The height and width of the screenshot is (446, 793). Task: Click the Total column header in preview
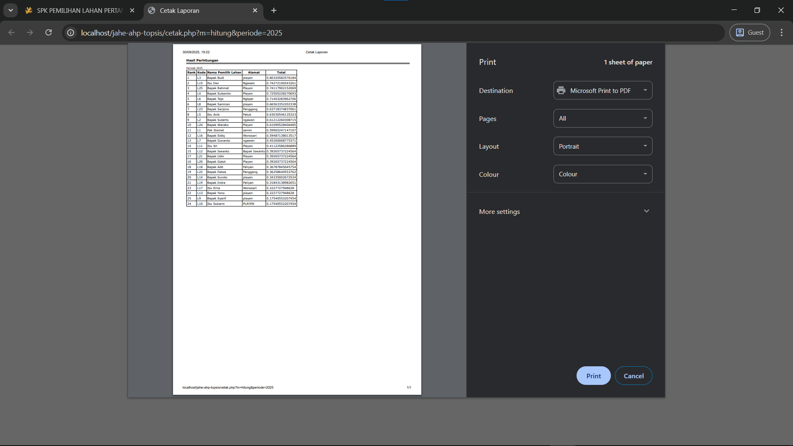[x=281, y=72]
